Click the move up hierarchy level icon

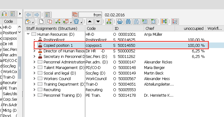pyautogui.click(x=109, y=22)
